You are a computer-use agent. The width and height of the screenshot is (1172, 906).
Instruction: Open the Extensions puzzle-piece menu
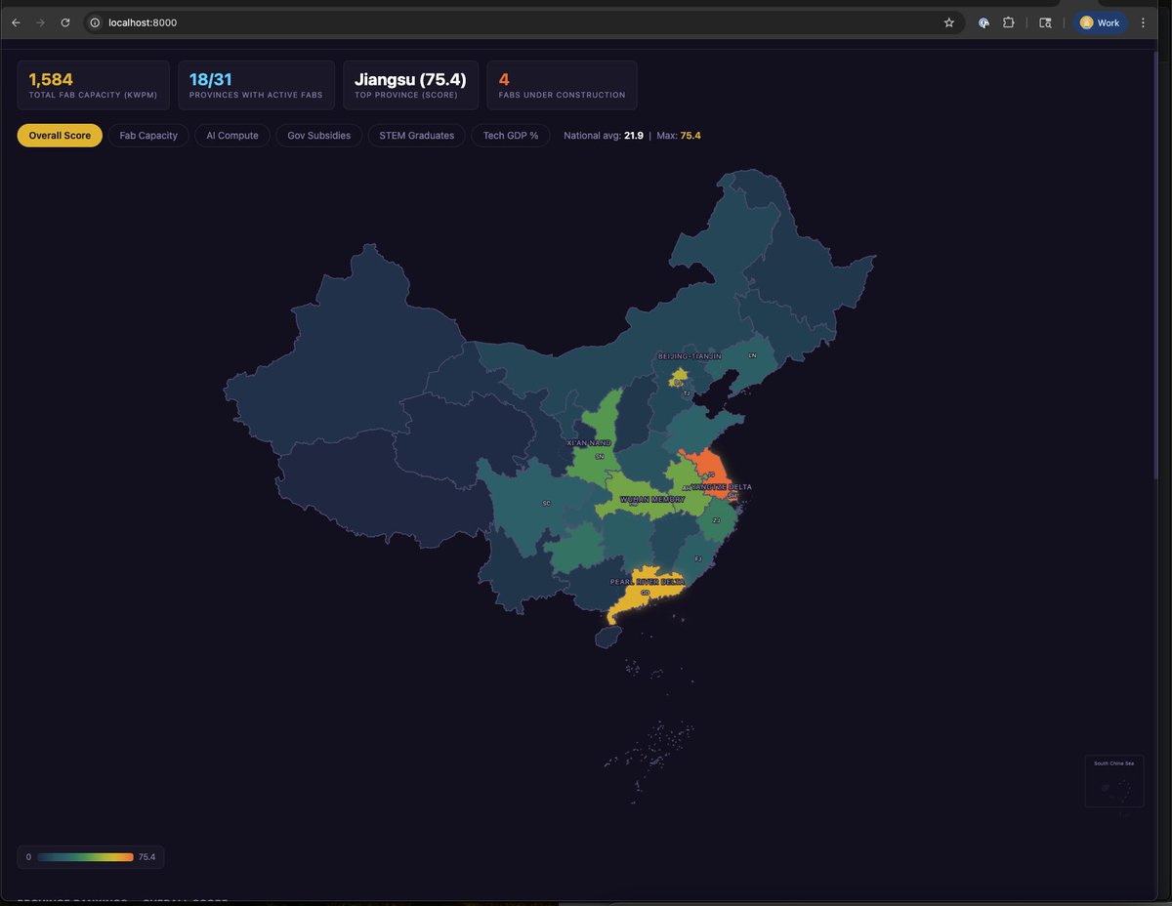[x=1009, y=22]
